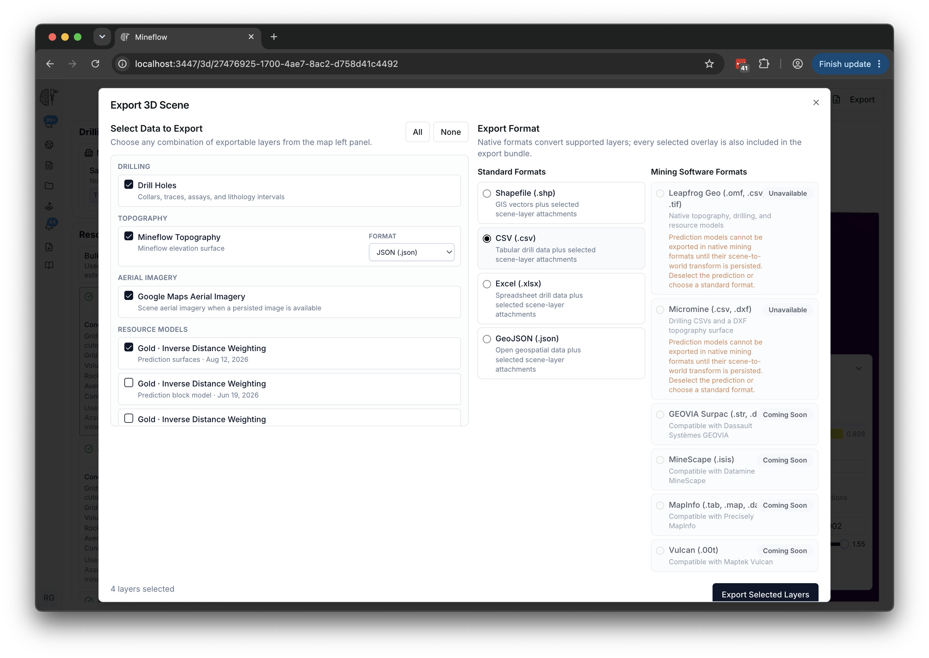Click the RG user avatar in sidebar
The height and width of the screenshot is (658, 929).
click(49, 598)
